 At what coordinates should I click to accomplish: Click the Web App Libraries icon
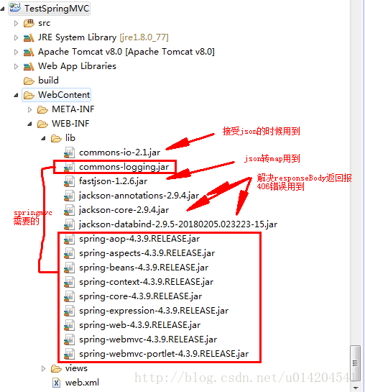click(x=29, y=66)
